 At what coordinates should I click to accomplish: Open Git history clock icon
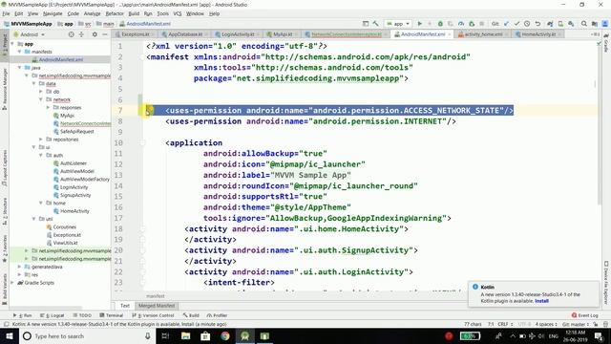527,24
